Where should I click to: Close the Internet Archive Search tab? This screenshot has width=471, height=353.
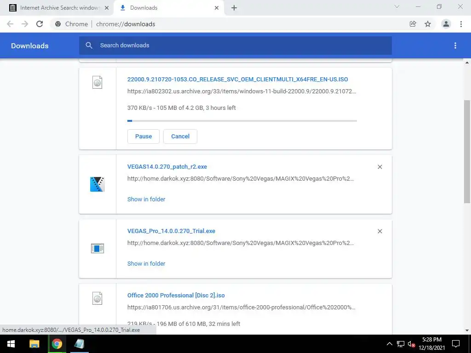[x=107, y=8]
